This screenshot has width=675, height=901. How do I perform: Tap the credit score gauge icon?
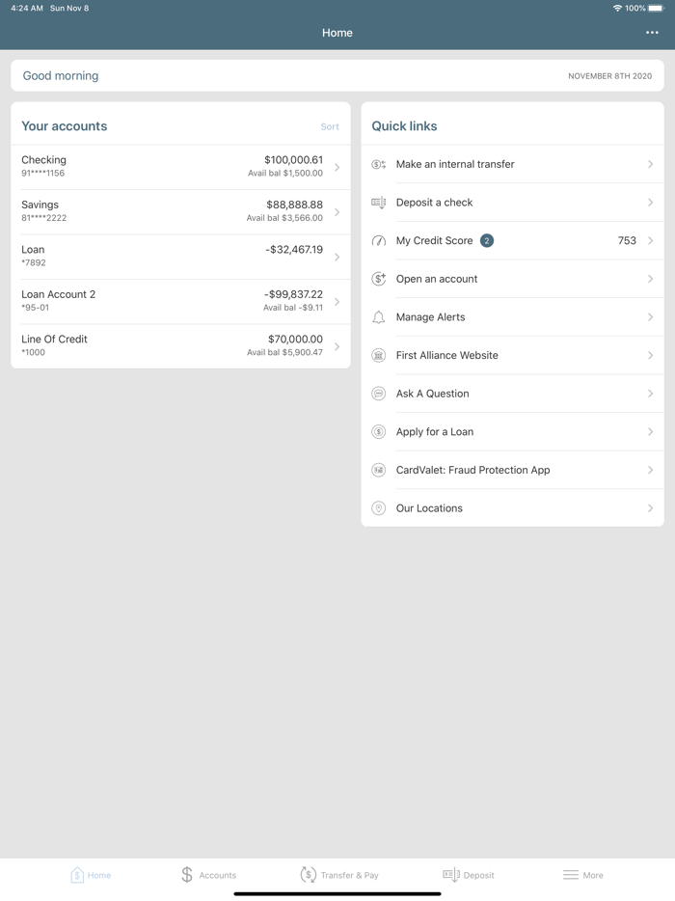click(379, 240)
